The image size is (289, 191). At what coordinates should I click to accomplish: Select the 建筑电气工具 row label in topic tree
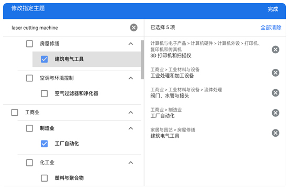69,59
